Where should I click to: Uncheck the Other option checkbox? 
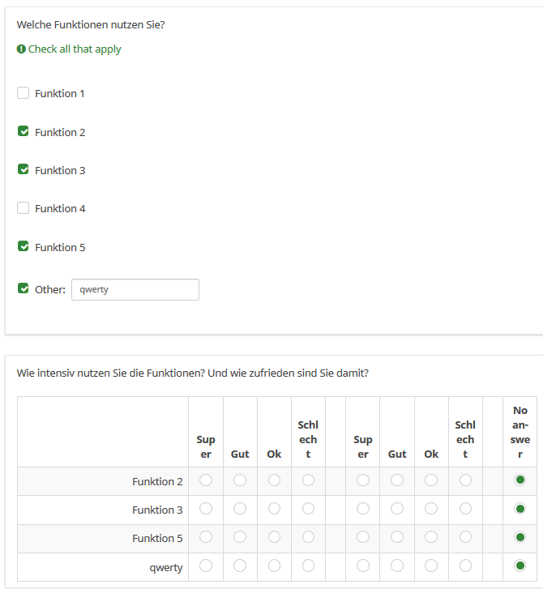24,288
